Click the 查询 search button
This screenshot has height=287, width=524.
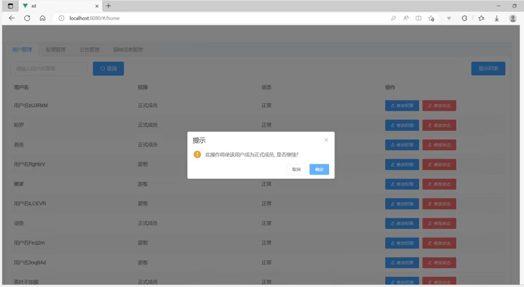(108, 69)
